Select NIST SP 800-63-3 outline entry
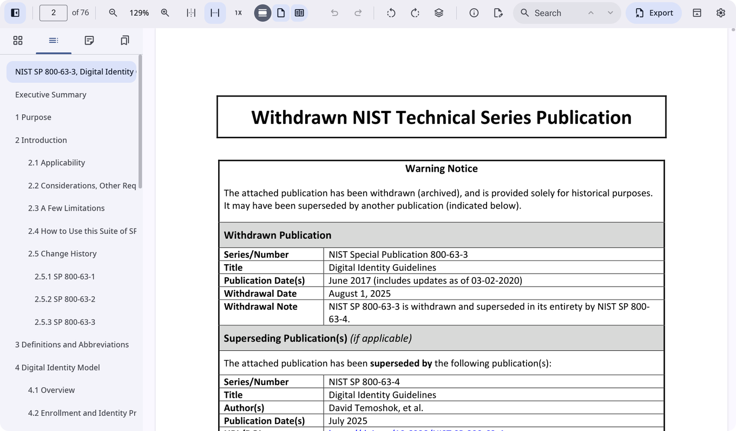Image resolution: width=736 pixels, height=431 pixels. pyautogui.click(x=71, y=71)
